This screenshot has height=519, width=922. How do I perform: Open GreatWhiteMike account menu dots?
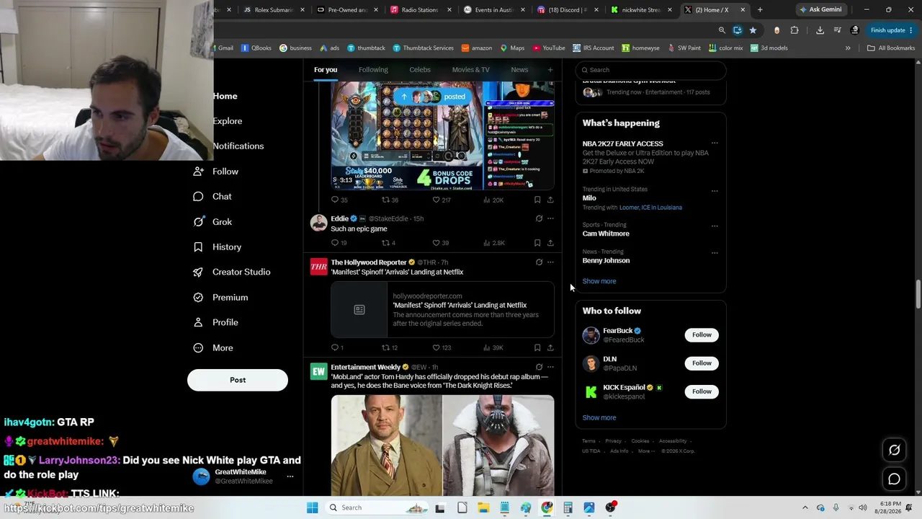pos(290,476)
